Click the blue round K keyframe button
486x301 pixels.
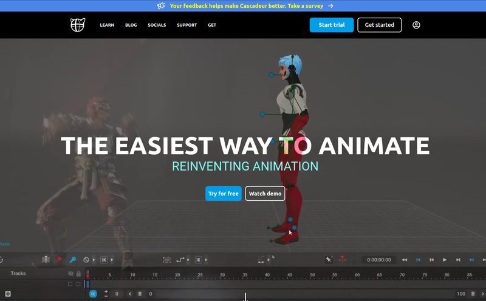93,294
